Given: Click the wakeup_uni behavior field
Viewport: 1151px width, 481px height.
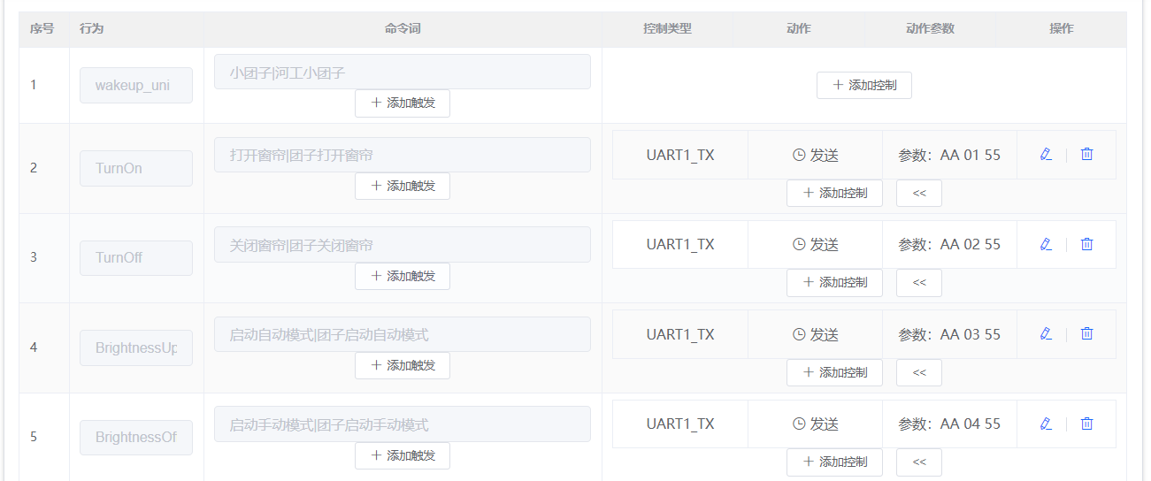Looking at the screenshot, I should [136, 85].
